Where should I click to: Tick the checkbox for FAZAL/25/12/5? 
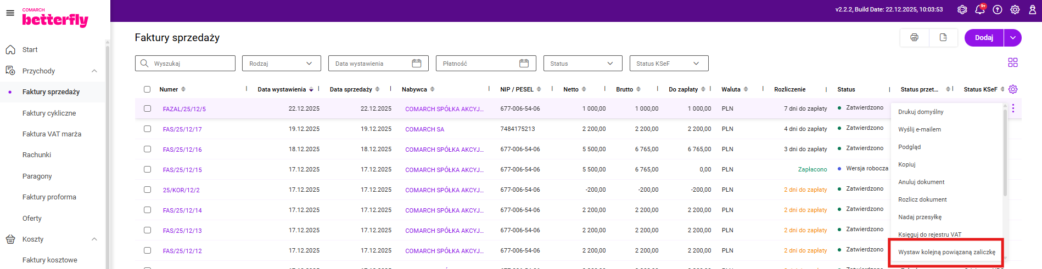(147, 108)
